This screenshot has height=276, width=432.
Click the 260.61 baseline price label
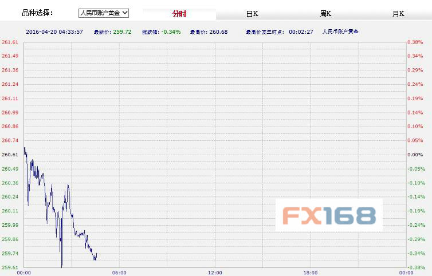(10, 155)
